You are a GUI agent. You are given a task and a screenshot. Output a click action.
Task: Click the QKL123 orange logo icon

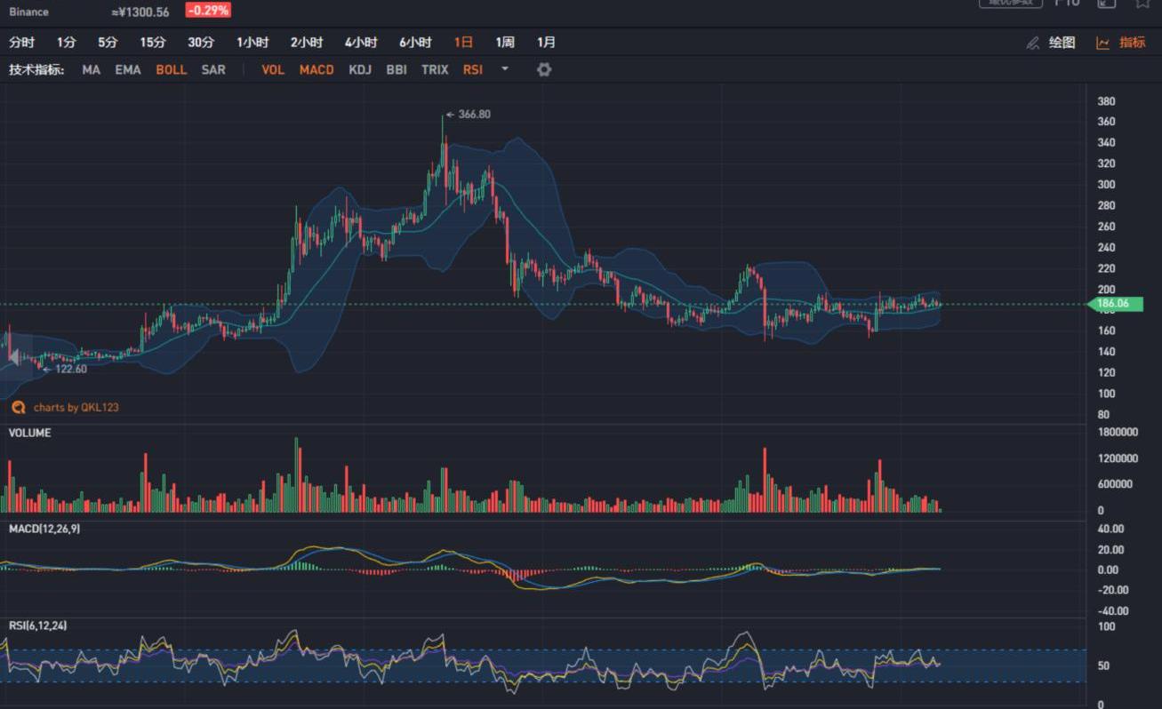tap(18, 407)
